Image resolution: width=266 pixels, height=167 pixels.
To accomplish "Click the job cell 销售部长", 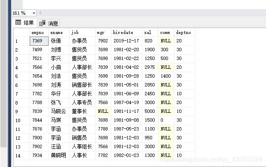I will click(82, 85).
